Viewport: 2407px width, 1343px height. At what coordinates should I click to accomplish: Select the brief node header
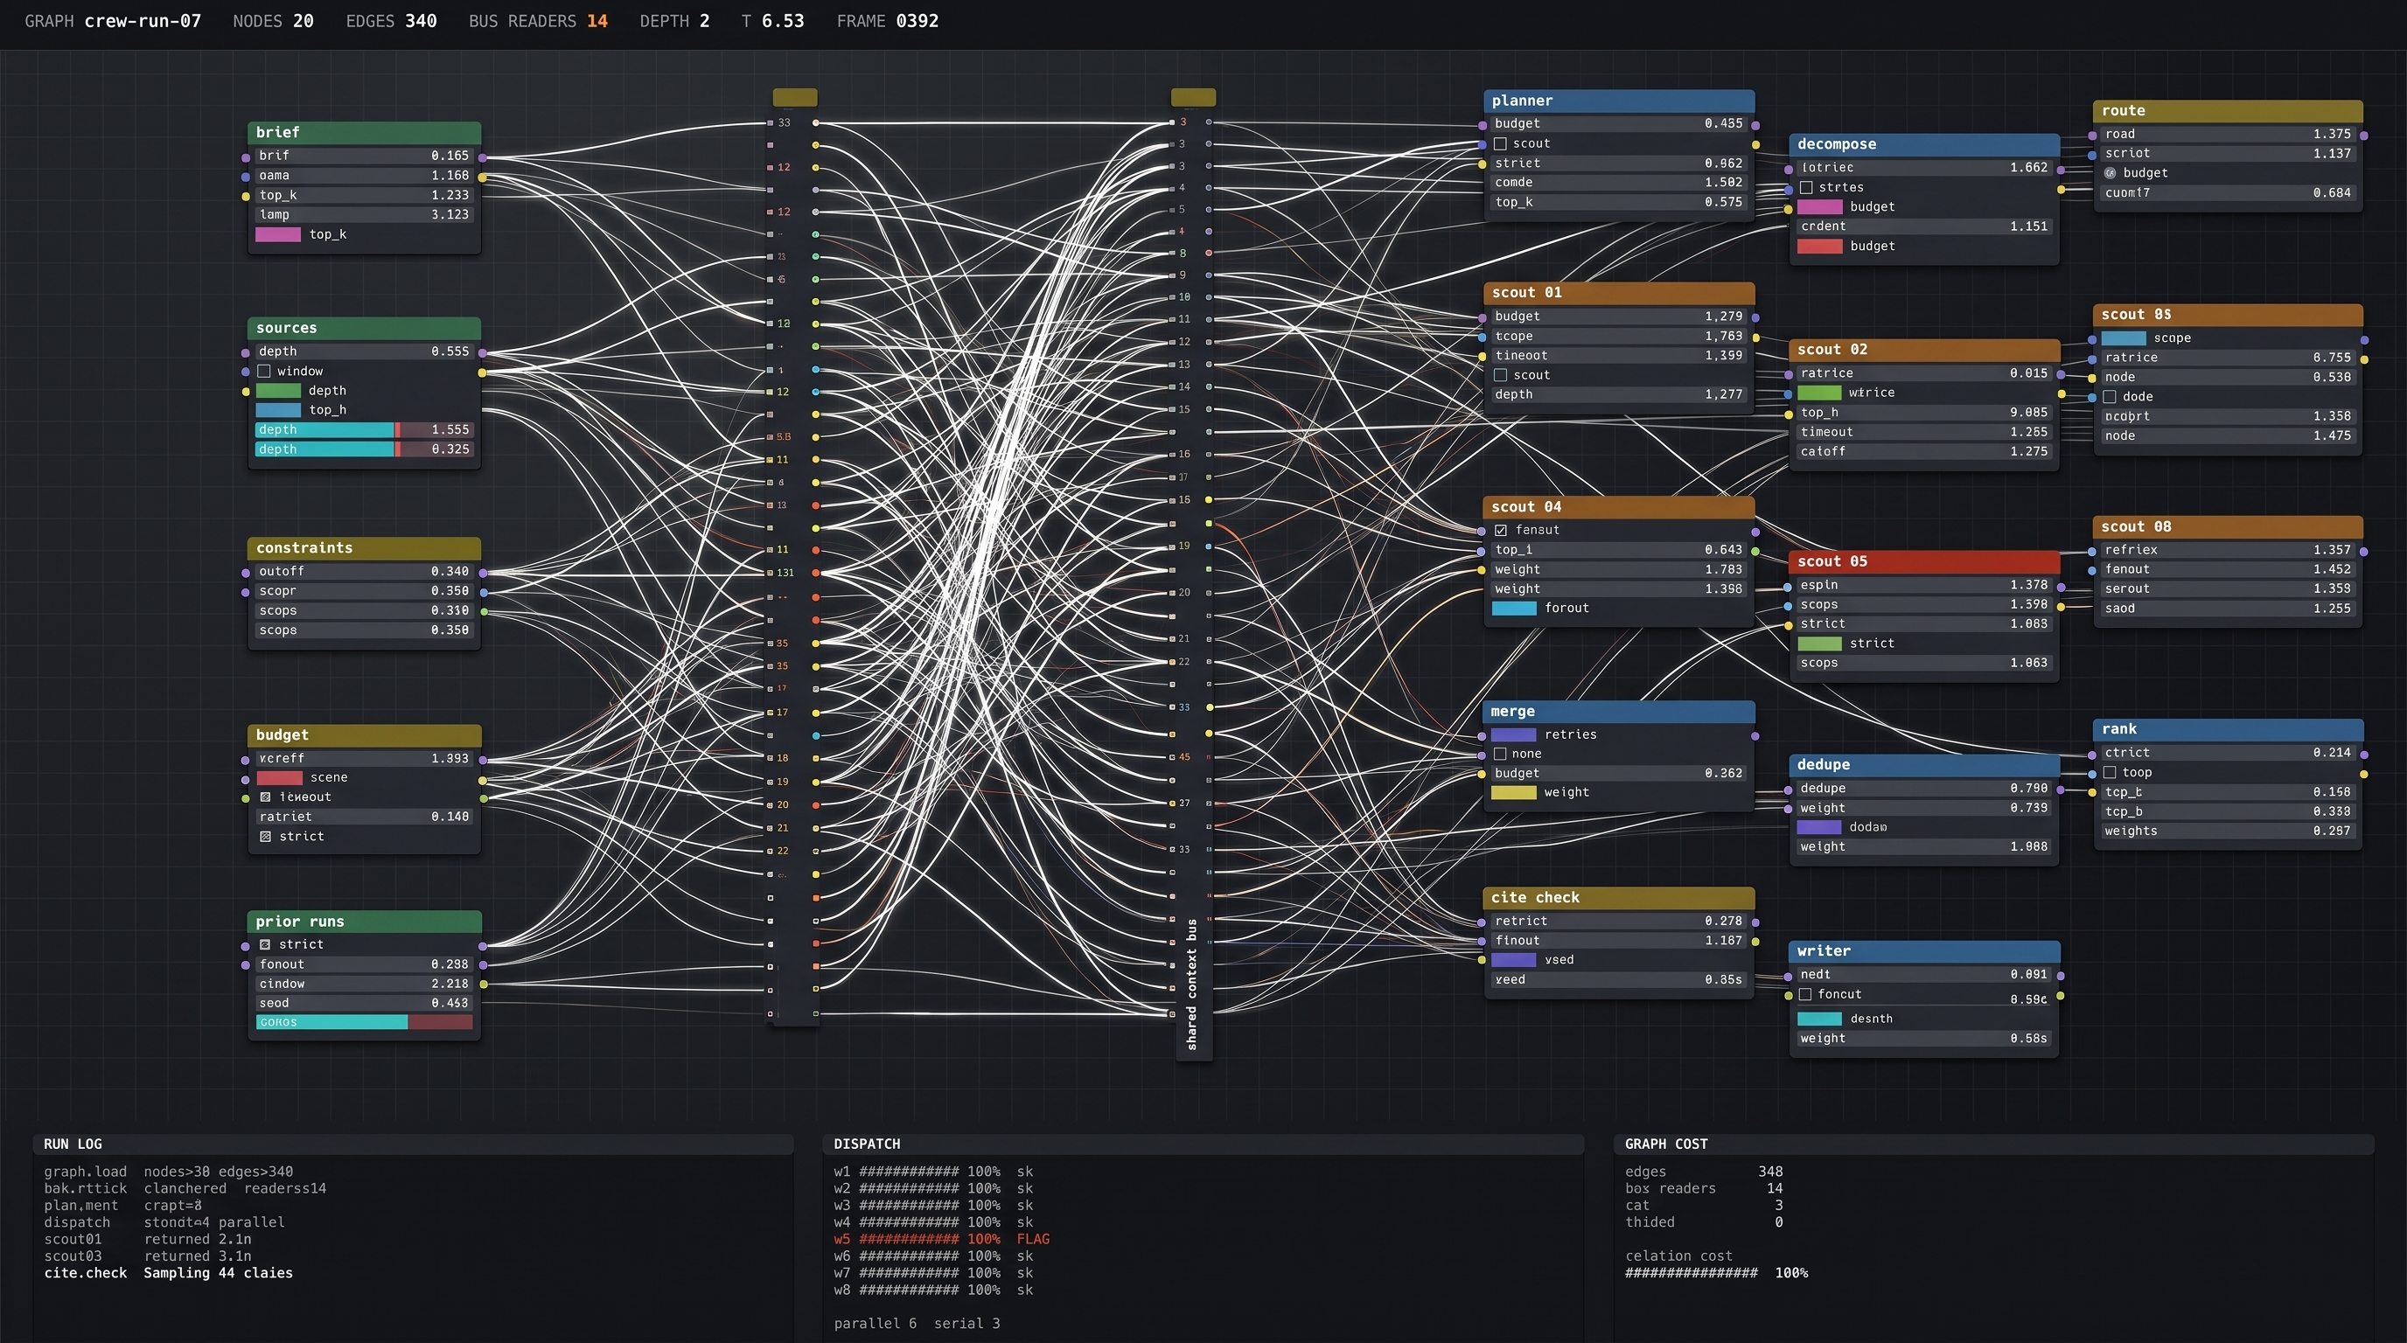[365, 133]
